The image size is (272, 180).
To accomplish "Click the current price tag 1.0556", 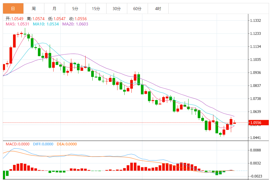I will point(259,123).
